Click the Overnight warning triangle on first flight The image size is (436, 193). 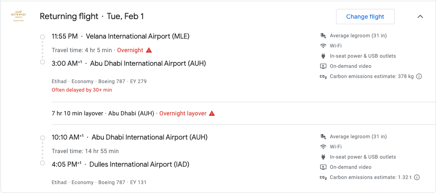tap(149, 50)
